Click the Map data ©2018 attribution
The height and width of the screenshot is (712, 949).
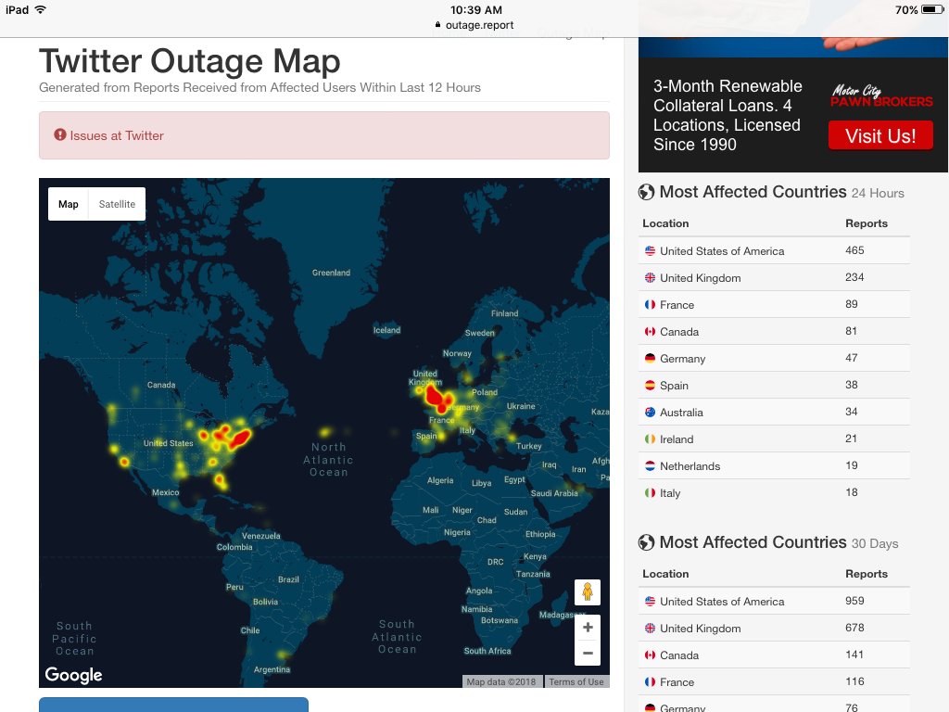501,681
